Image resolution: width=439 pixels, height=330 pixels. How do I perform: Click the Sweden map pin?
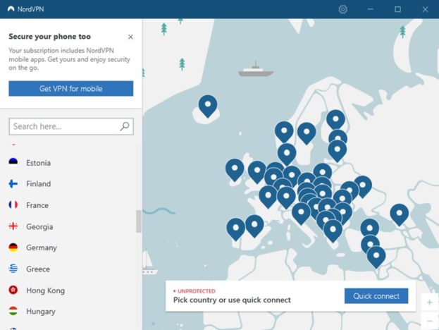(x=307, y=133)
